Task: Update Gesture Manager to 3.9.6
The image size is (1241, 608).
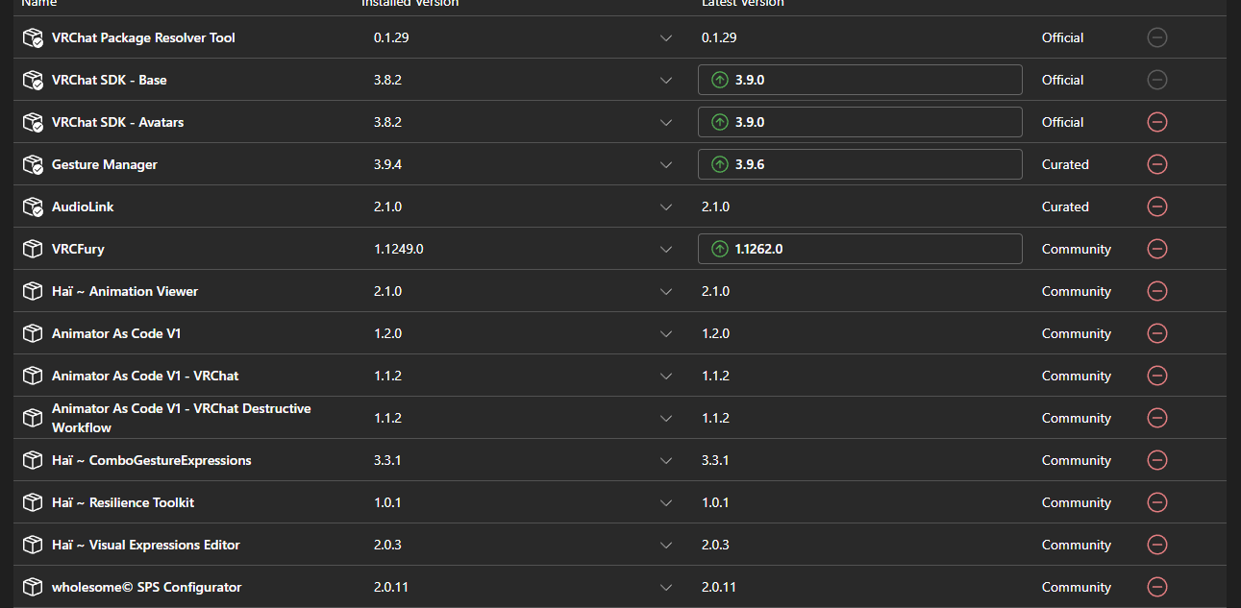Action: pos(859,164)
